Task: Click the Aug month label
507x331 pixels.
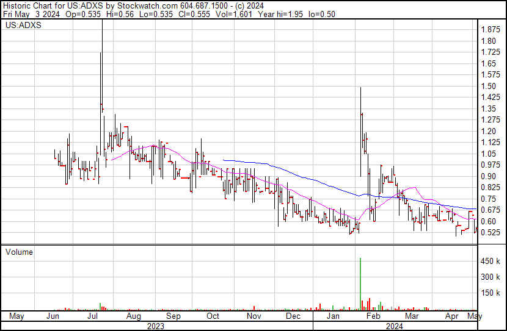Action: point(134,316)
